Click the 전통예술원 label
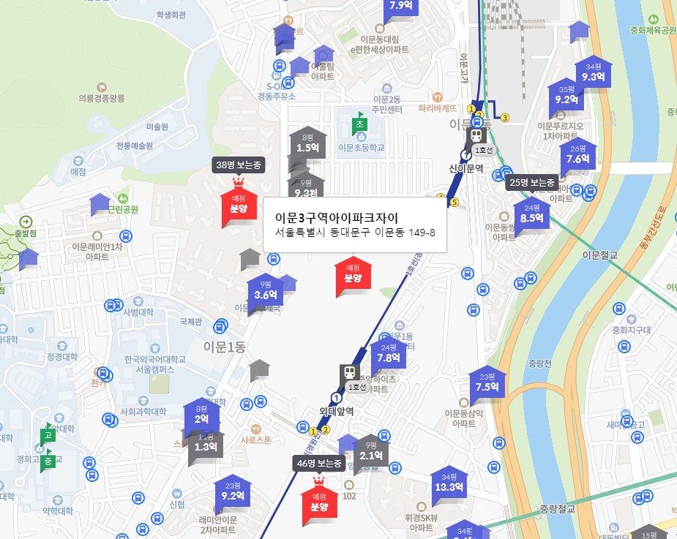Image resolution: width=677 pixels, height=539 pixels. coord(134,146)
